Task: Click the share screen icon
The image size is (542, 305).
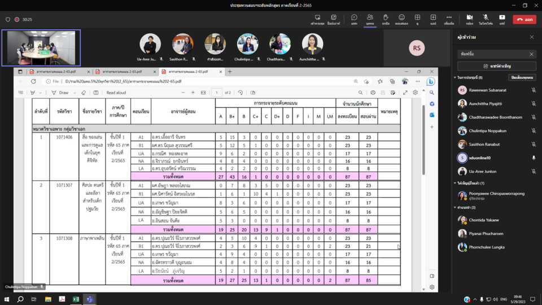Action: [x=501, y=19]
